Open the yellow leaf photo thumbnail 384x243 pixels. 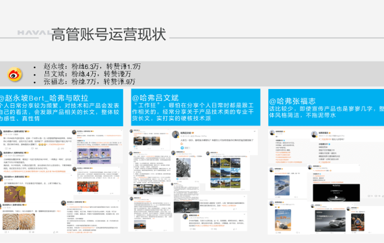point(15,194)
